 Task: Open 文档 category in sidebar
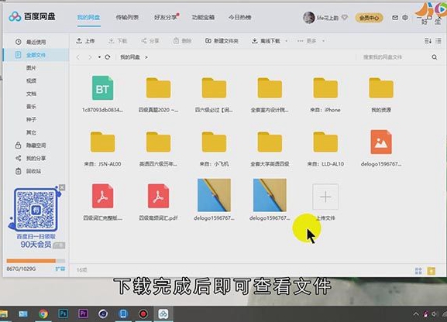click(x=31, y=94)
